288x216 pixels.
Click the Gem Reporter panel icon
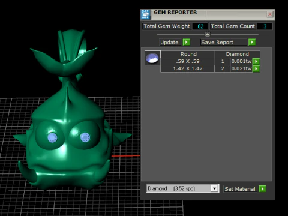[145, 14]
